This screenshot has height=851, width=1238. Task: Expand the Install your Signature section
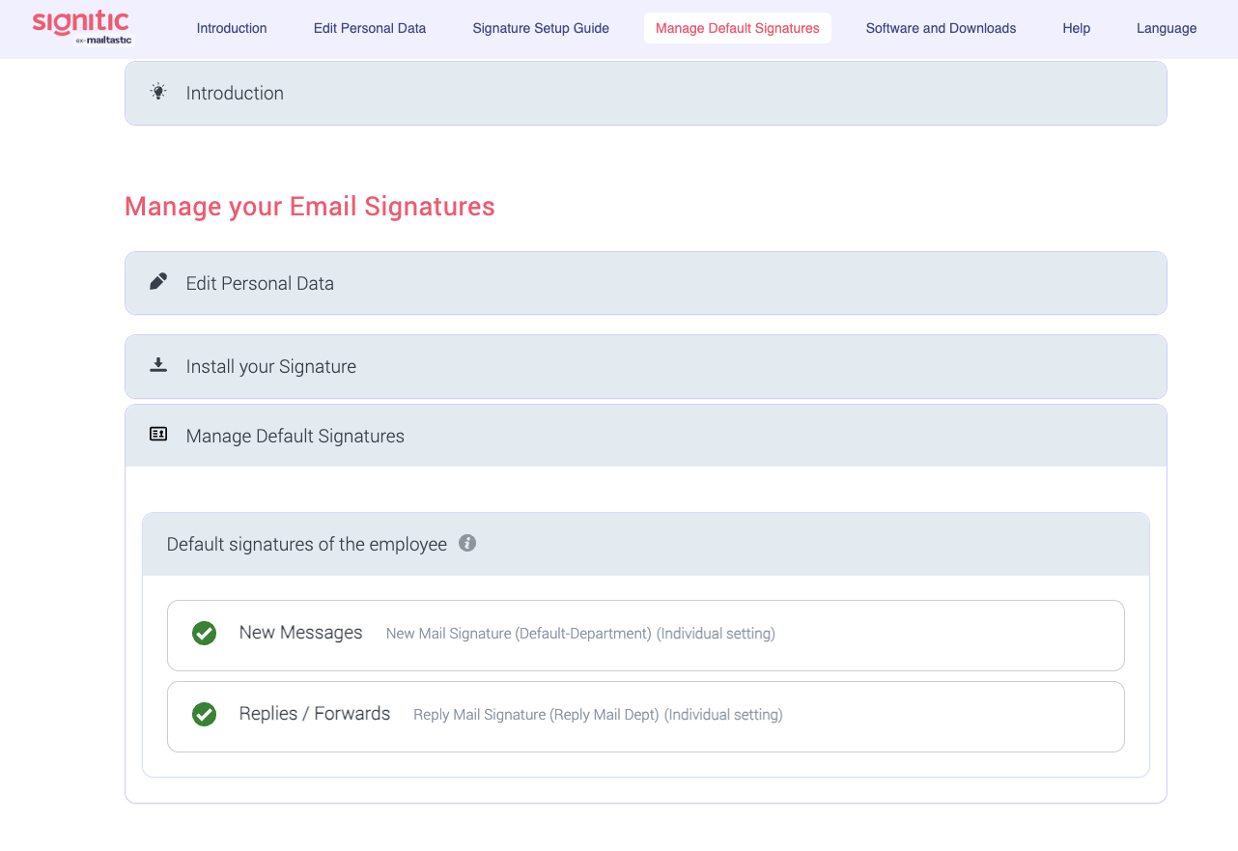(645, 367)
